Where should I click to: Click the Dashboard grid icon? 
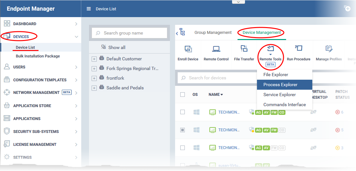tap(7, 24)
